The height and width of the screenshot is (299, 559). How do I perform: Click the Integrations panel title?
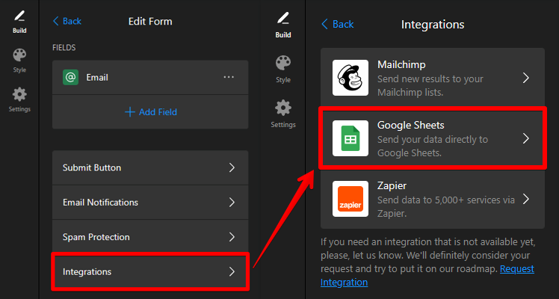coord(433,25)
